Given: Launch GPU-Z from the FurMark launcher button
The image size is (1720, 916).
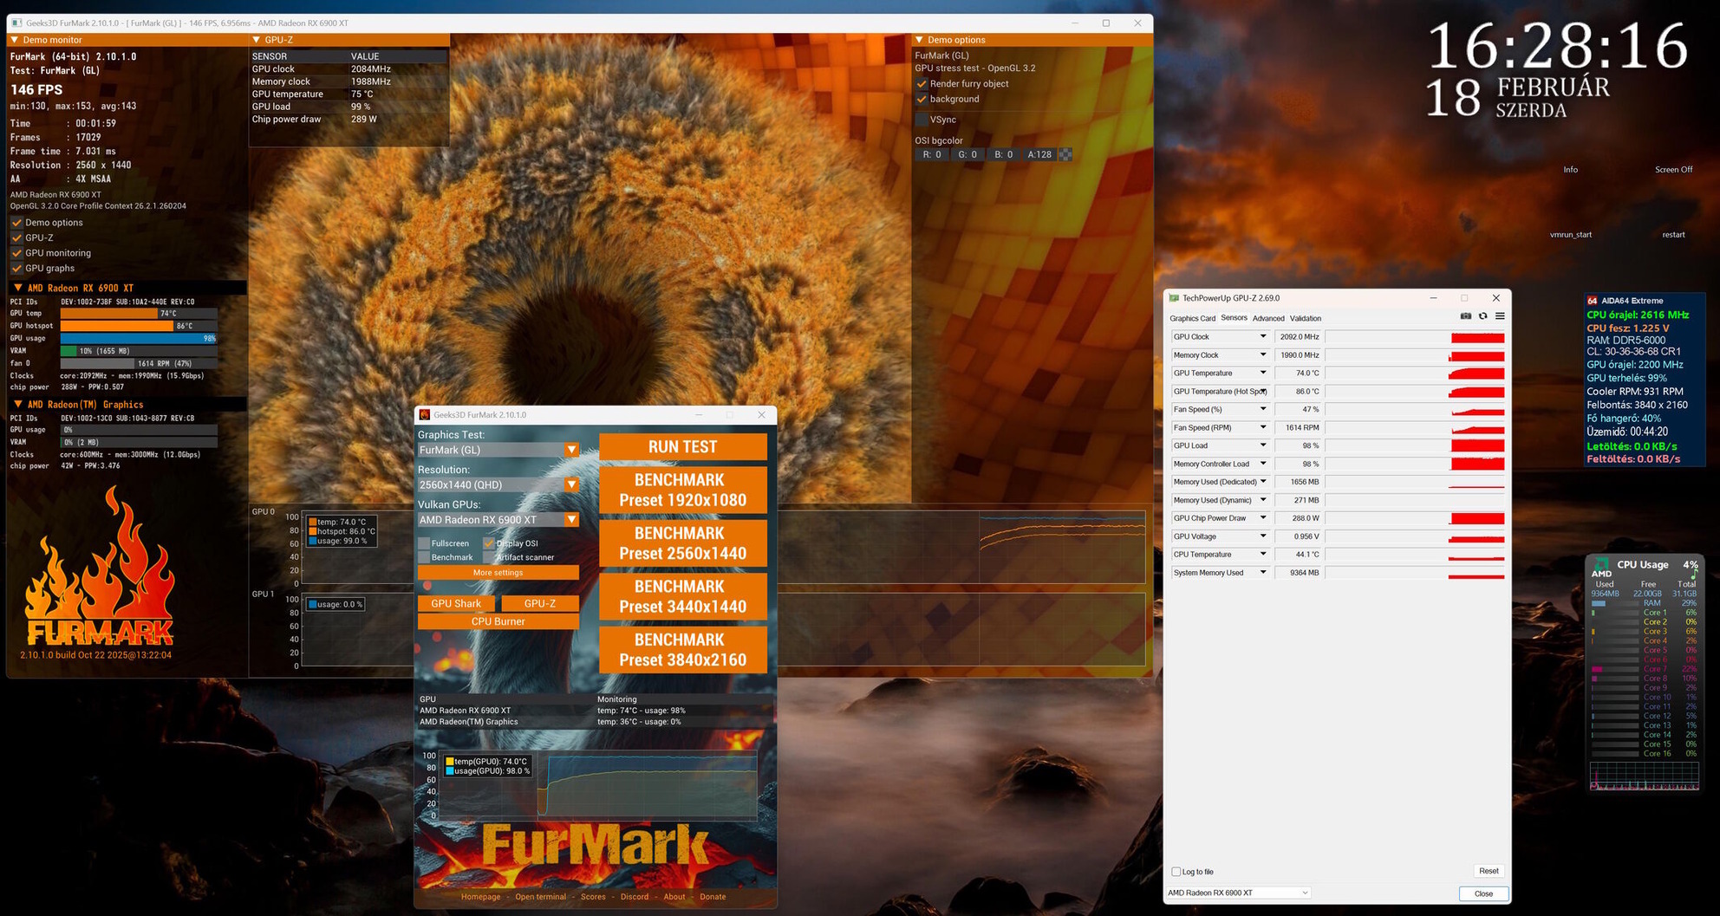Looking at the screenshot, I should click(540, 604).
